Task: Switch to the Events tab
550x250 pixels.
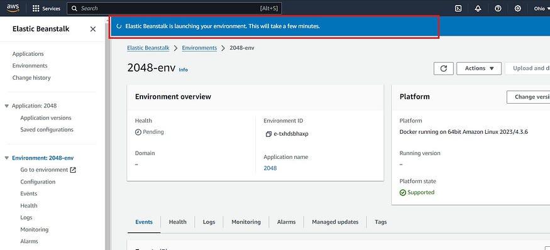Action: tap(144, 222)
